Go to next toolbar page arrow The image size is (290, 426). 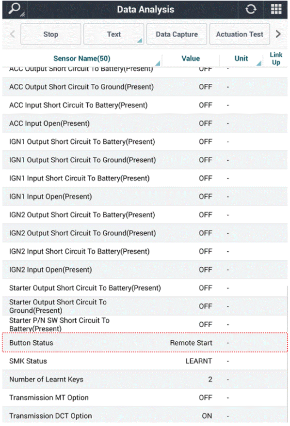pyautogui.click(x=278, y=34)
